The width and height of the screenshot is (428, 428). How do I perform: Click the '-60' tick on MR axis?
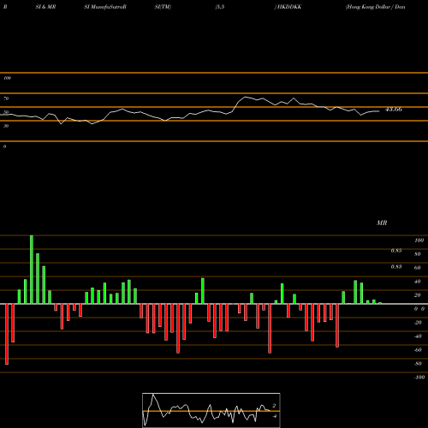[x=418, y=350]
